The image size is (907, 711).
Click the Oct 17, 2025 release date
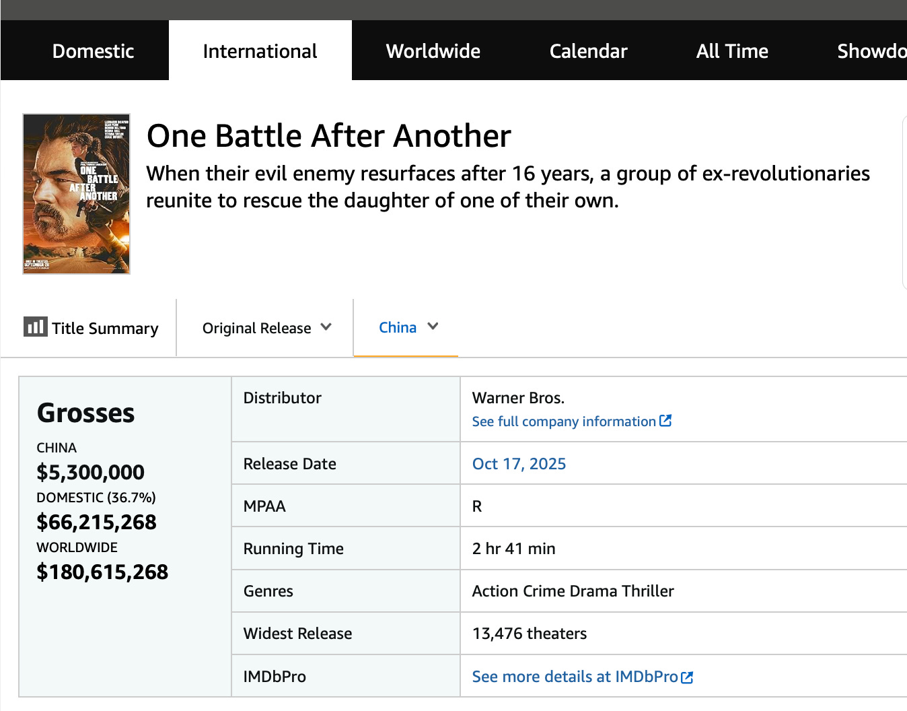click(x=519, y=464)
